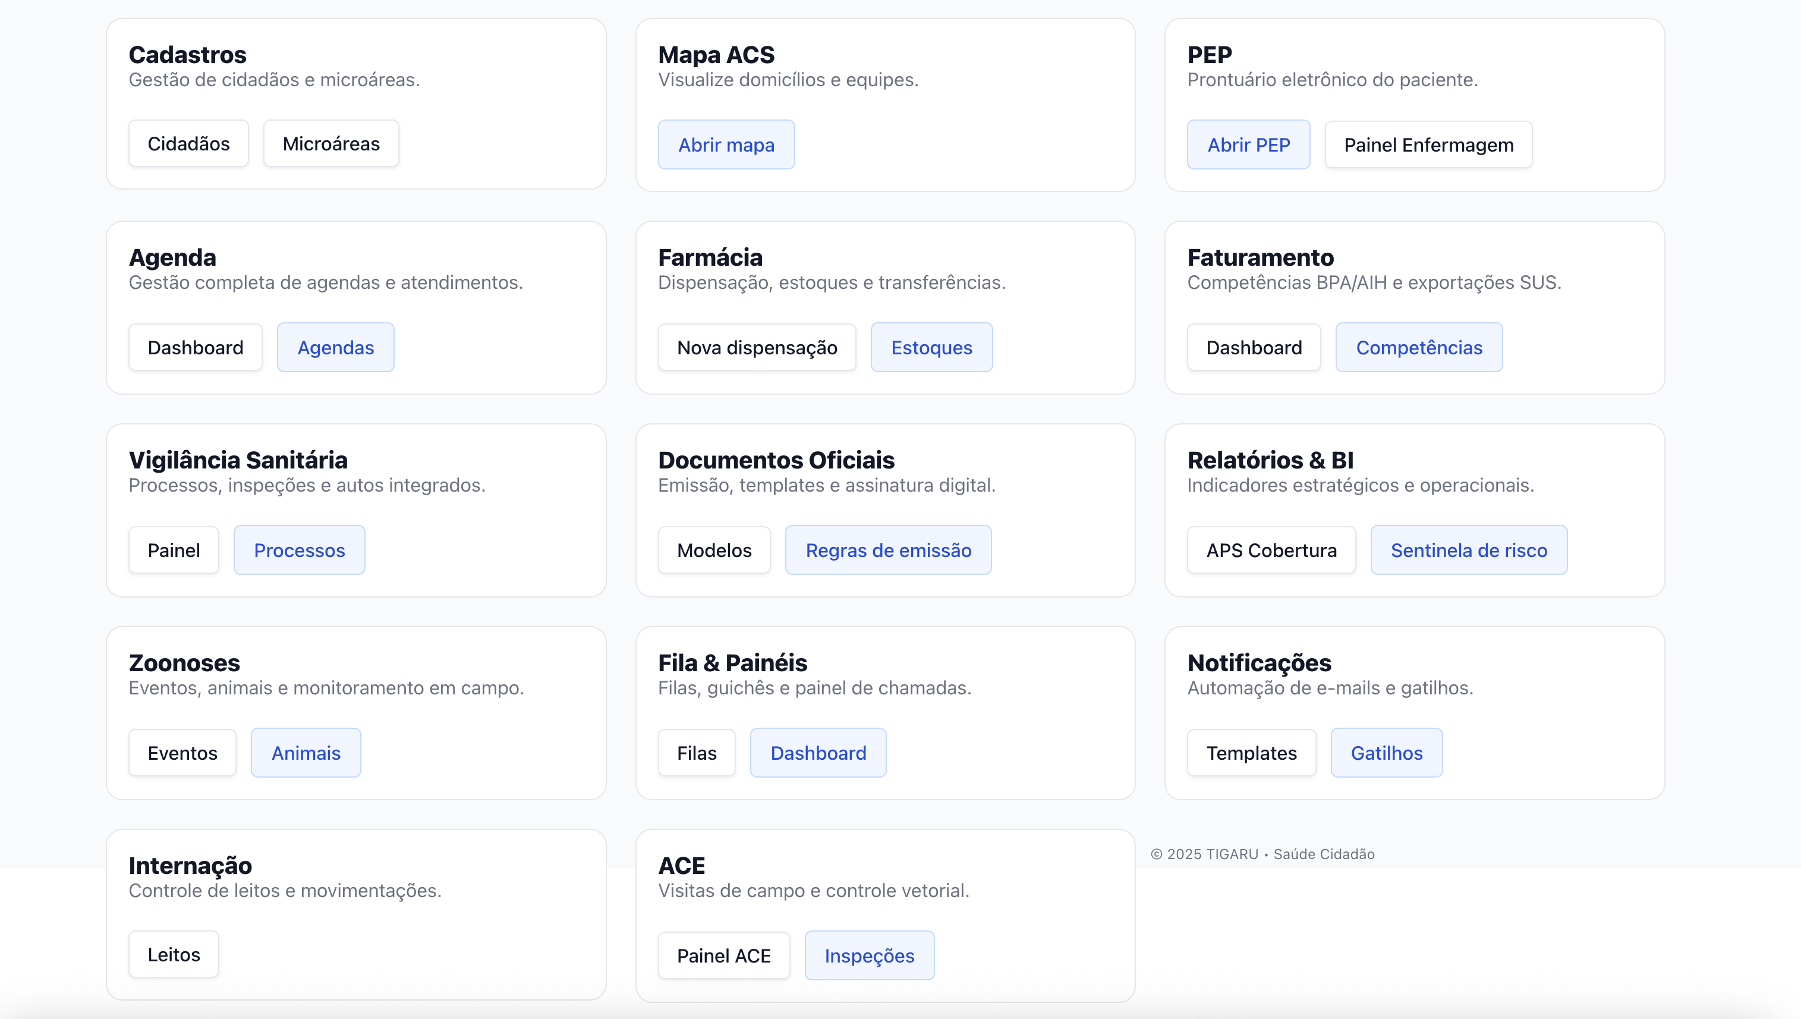Click Regras de emissão button

[x=888, y=550]
